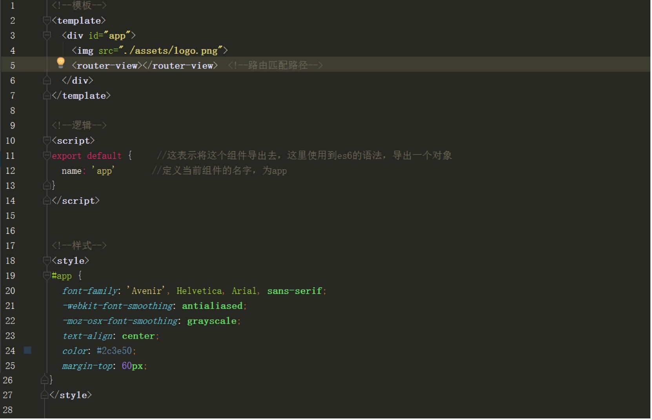Image resolution: width=652 pixels, height=420 pixels.
Task: Click the '<!--逻辑-->' comment
Action: click(79, 126)
